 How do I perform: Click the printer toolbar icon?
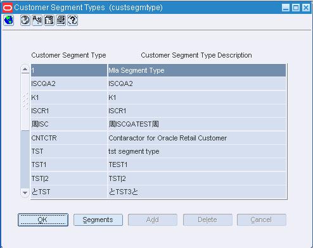61,20
